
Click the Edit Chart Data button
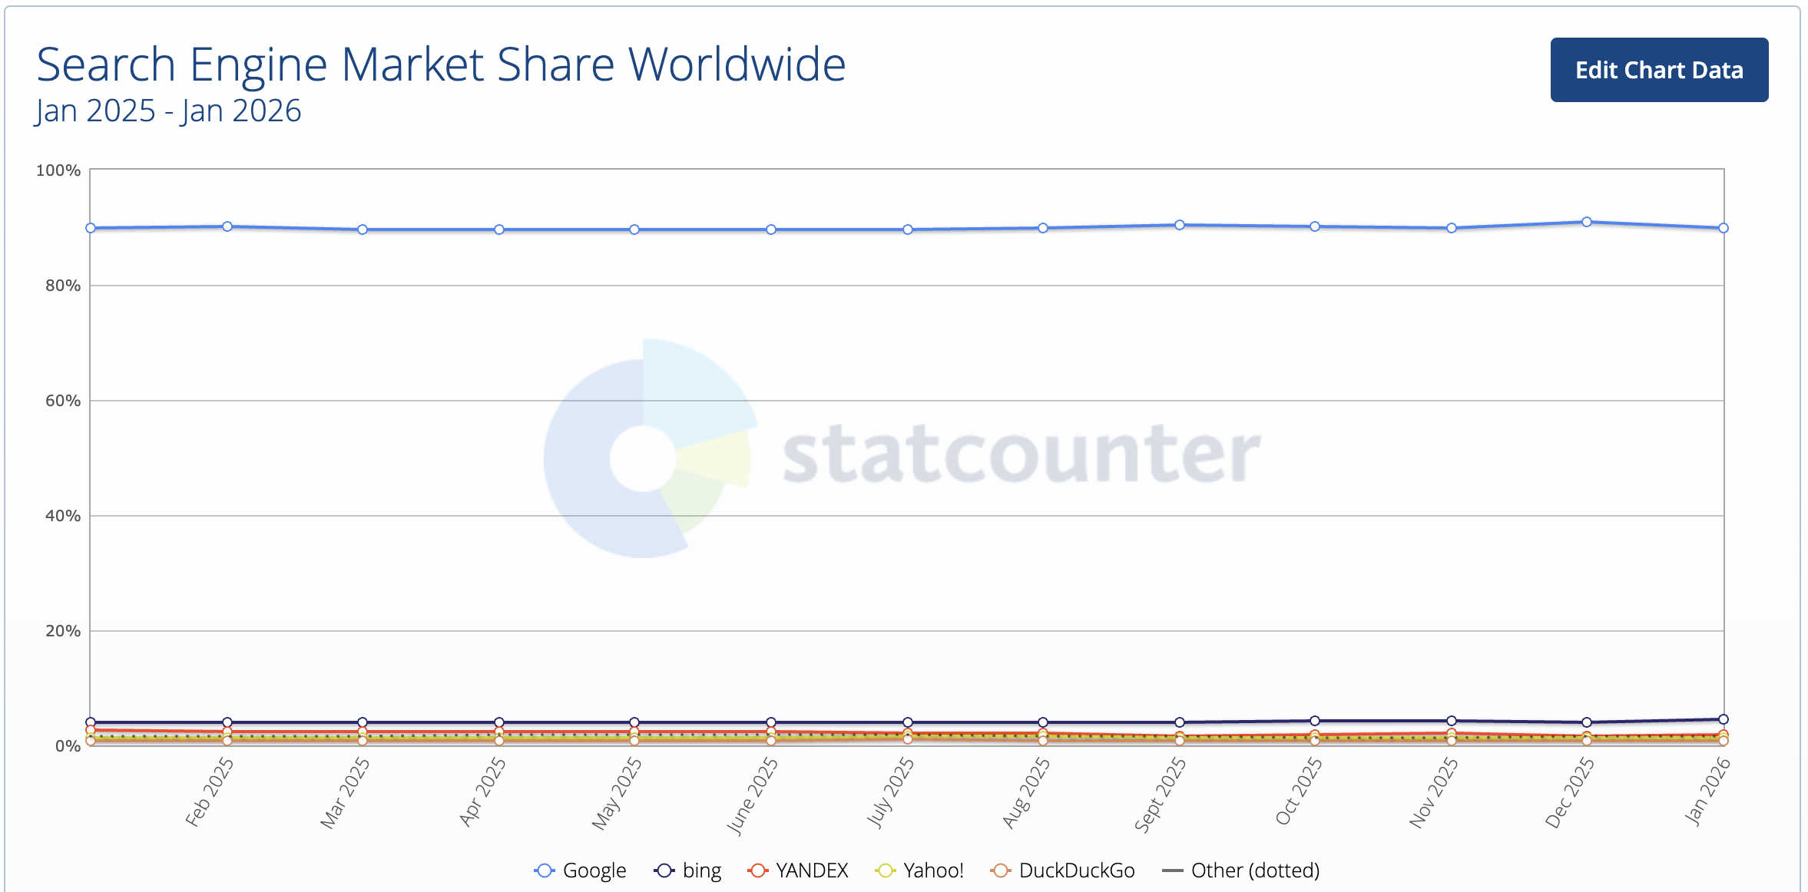point(1658,70)
